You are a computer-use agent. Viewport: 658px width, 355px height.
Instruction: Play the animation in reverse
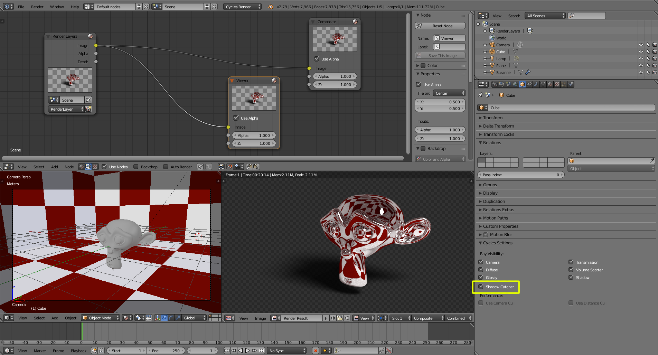tap(241, 351)
